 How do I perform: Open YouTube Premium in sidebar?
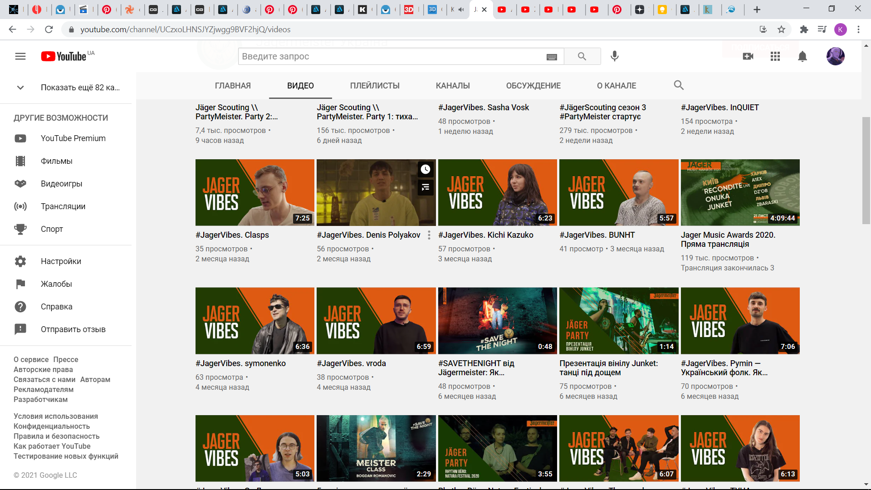pos(66,138)
